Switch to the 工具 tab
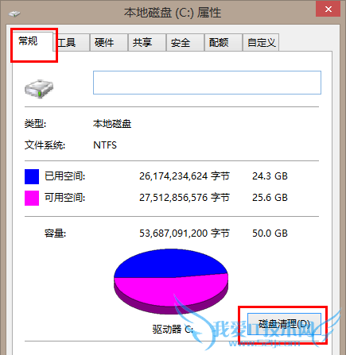The image size is (346, 355). (72, 42)
